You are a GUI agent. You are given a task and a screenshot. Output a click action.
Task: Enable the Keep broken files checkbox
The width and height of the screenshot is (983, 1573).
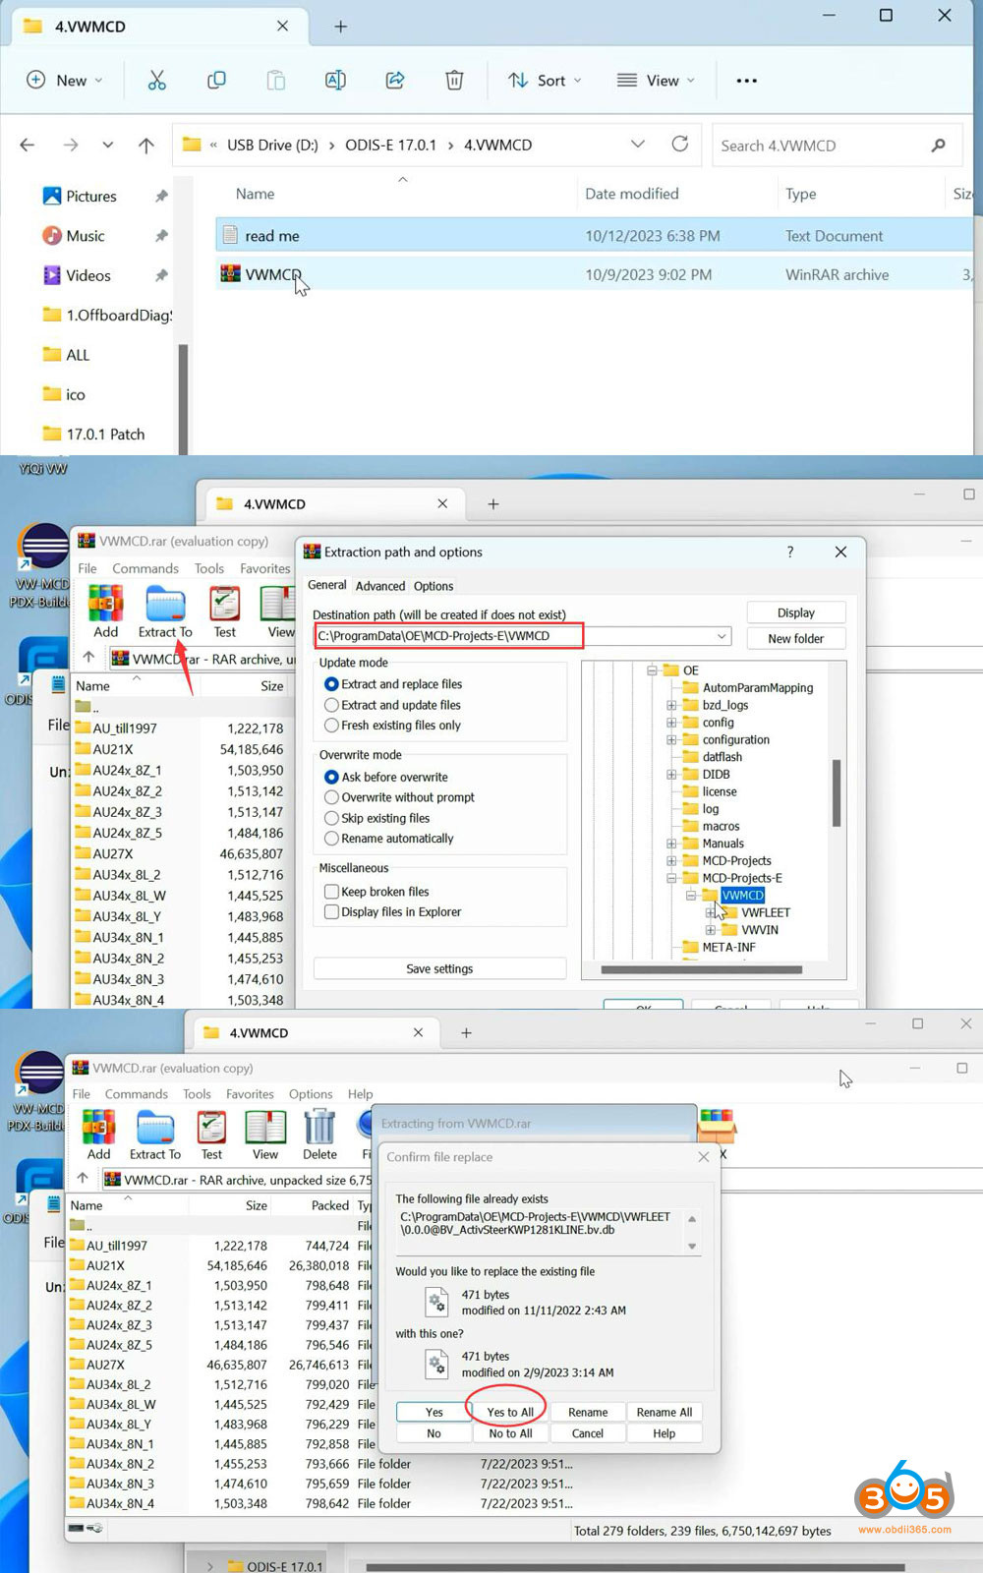[x=331, y=892]
